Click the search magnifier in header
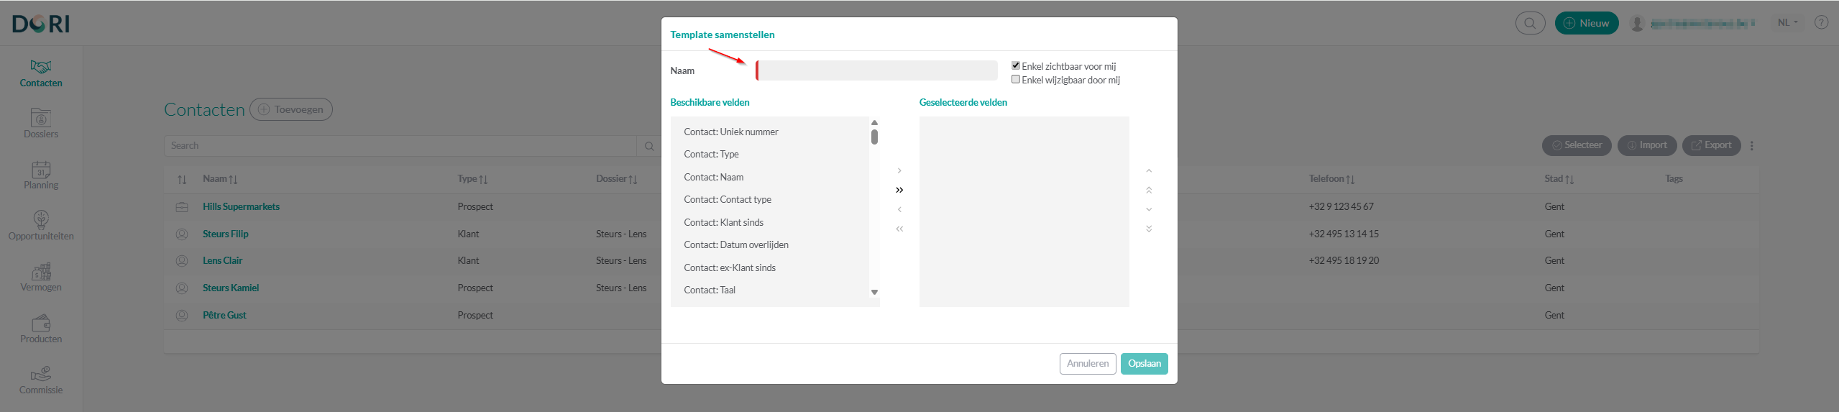The image size is (1839, 412). (1530, 23)
